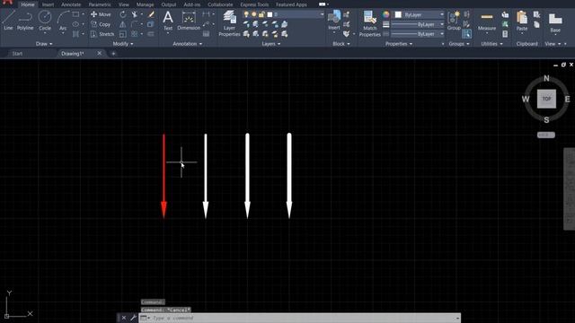Image resolution: width=575 pixels, height=323 pixels.
Task: Switch to the Start file tab
Action: [x=17, y=54]
